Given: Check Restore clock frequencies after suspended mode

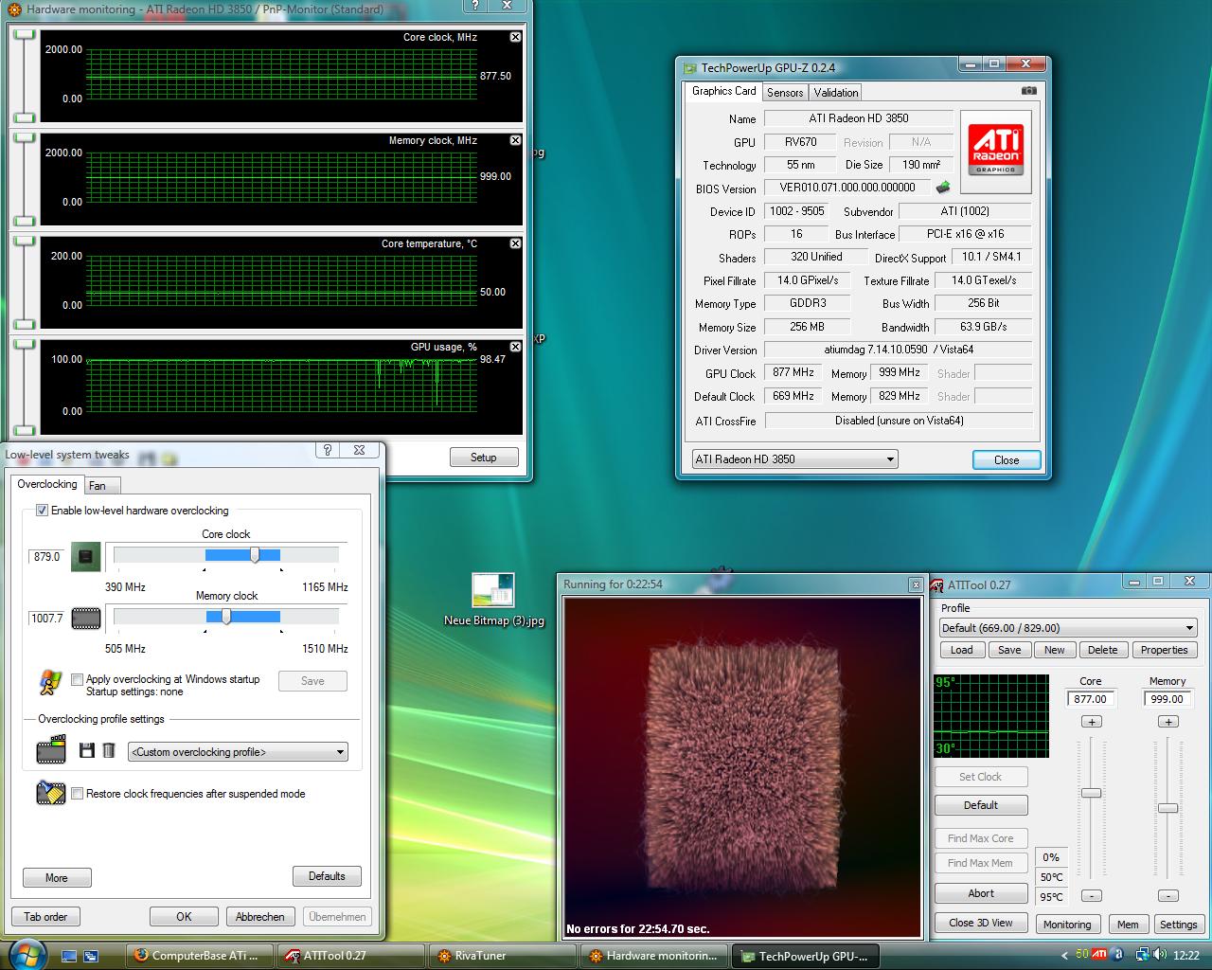Looking at the screenshot, I should point(78,794).
